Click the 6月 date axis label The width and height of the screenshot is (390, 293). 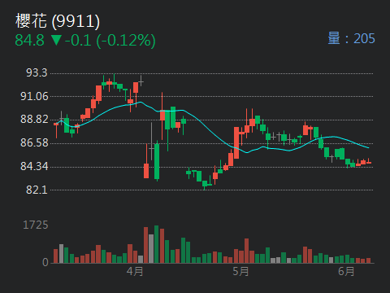(346, 271)
